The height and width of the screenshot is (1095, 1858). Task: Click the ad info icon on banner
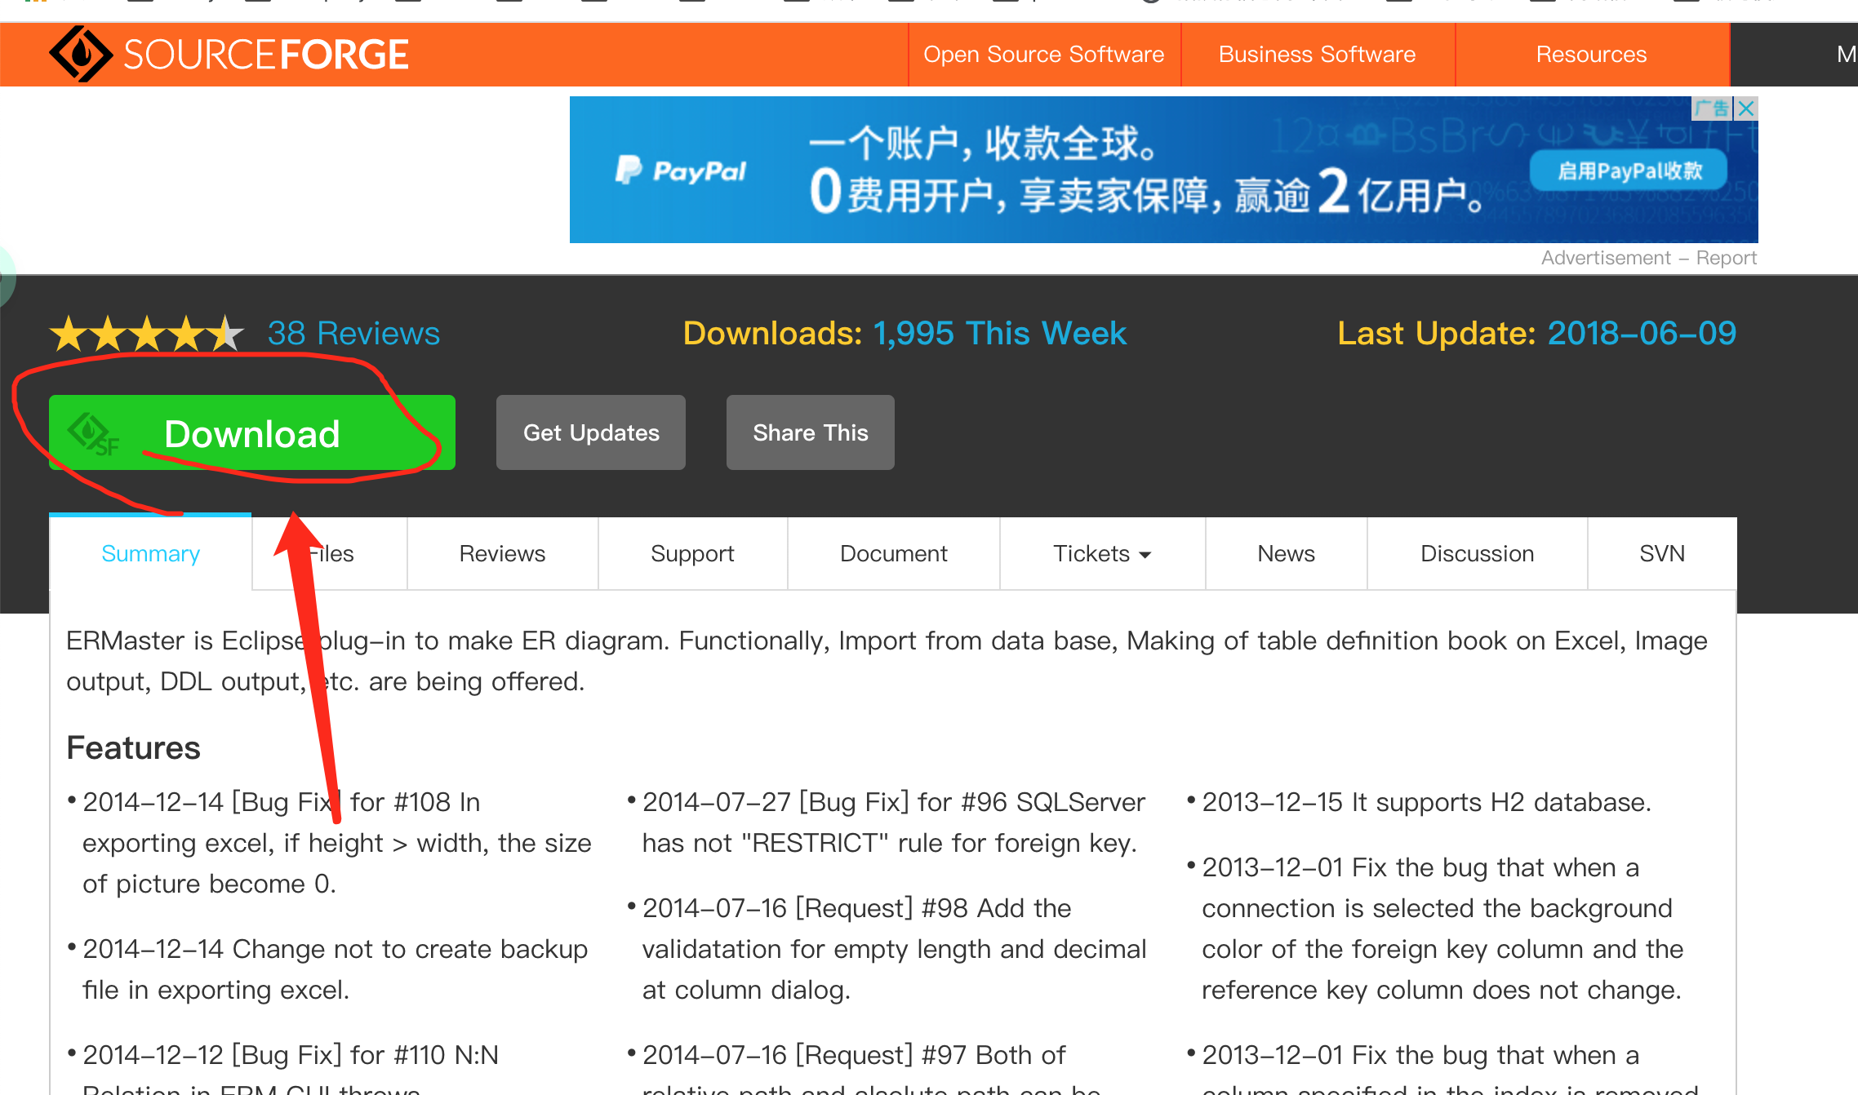(1712, 109)
